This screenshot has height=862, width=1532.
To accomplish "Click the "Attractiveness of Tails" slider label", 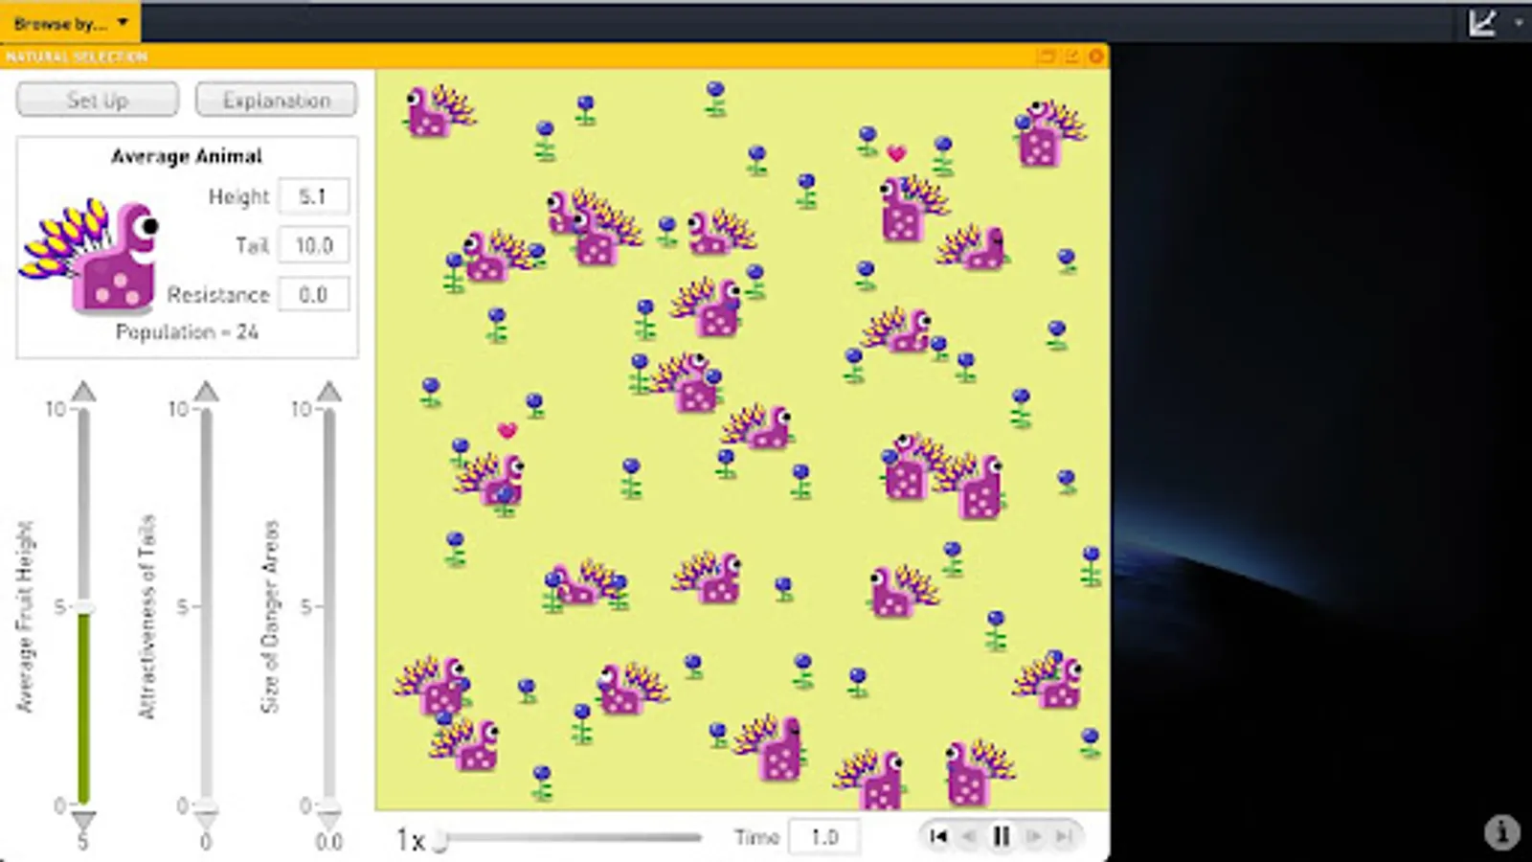I will pyautogui.click(x=147, y=616).
